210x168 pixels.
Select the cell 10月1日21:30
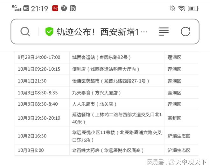coord(42,81)
